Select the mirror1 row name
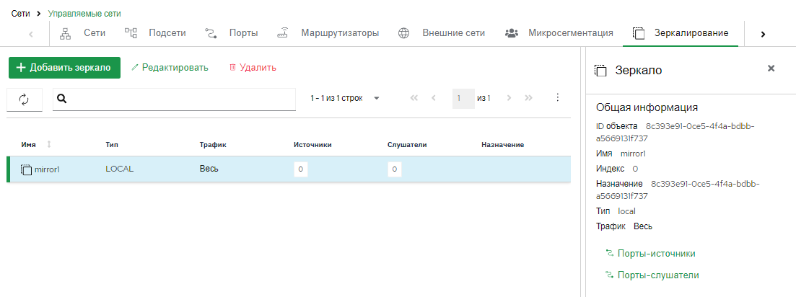Screen dimensions: 796x297 click(47, 170)
